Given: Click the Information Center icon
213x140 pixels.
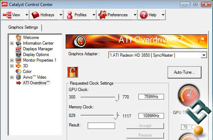Looking at the screenshot, I should tap(19, 43).
